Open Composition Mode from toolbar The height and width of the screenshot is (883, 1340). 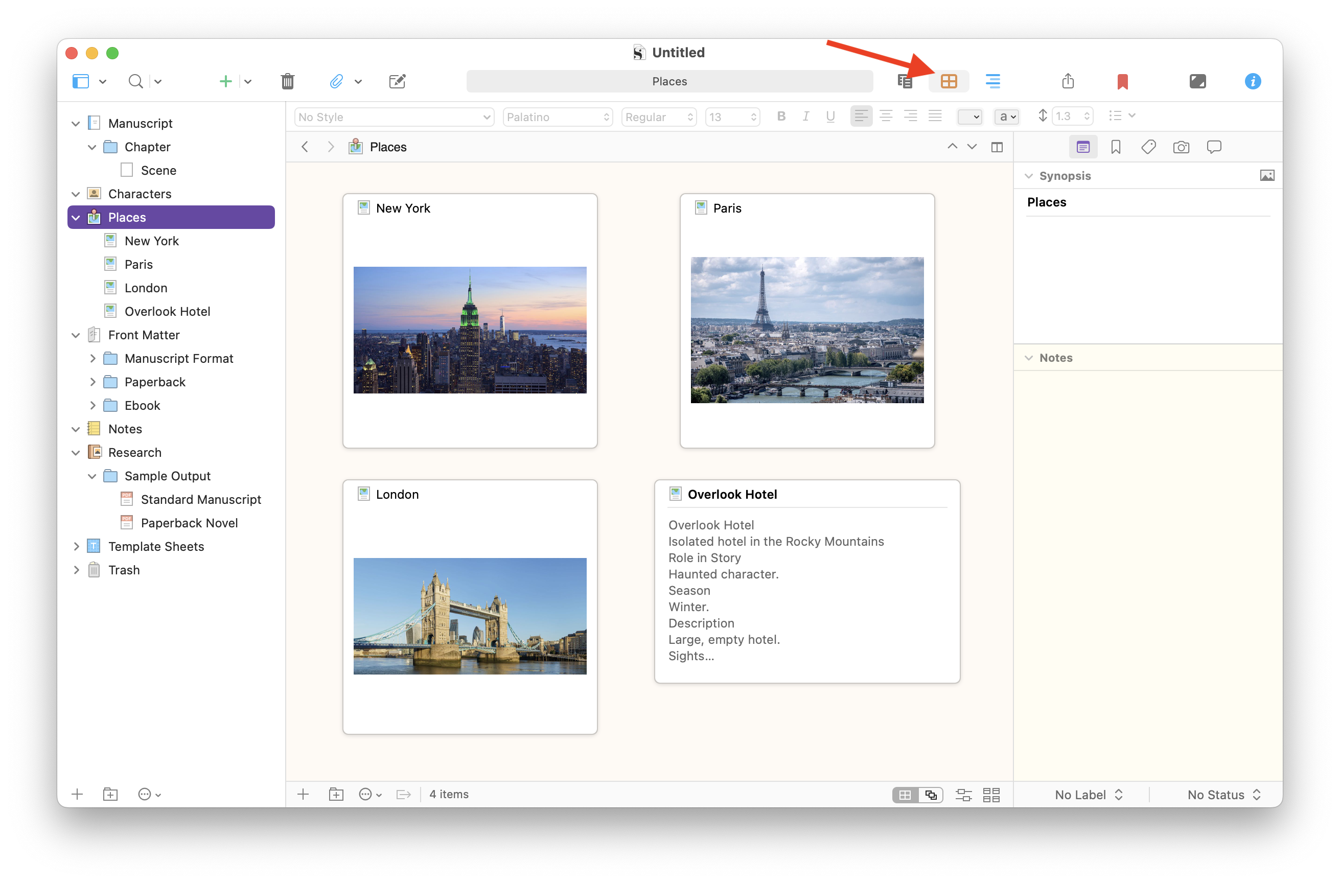coord(1197,81)
